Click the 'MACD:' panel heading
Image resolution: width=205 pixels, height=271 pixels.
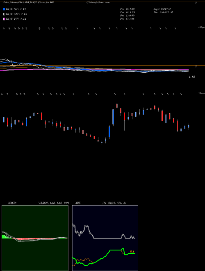(12, 203)
